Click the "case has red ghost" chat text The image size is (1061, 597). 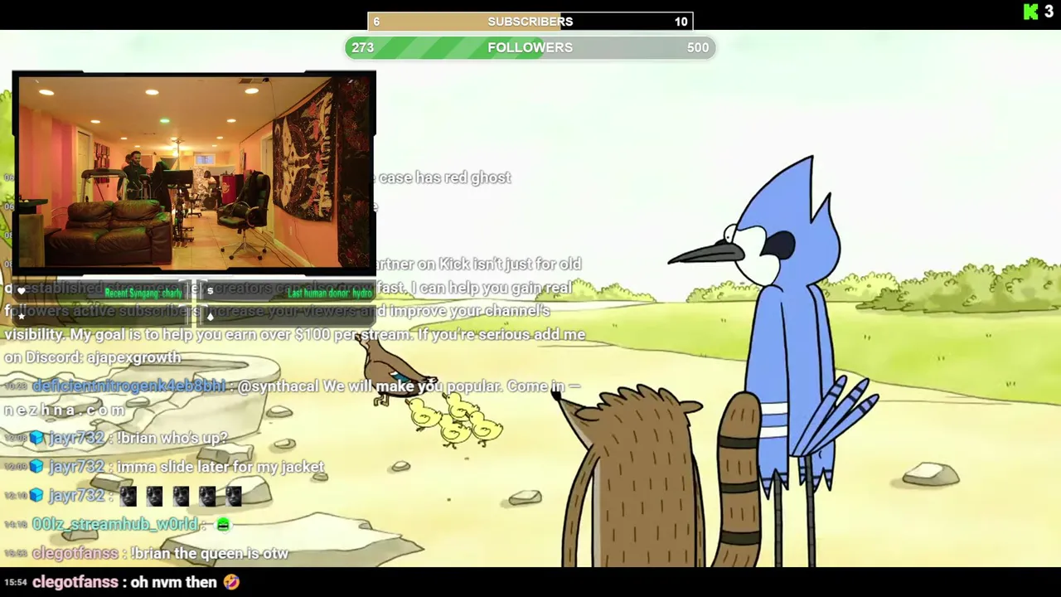[x=444, y=177]
